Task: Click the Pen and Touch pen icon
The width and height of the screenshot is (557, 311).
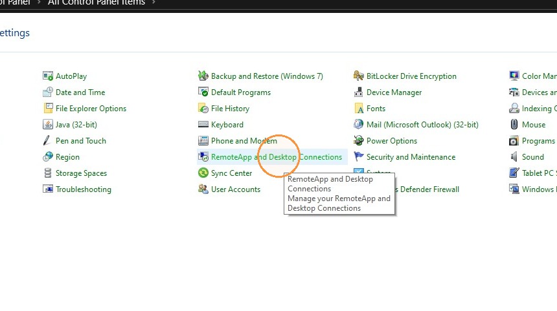Action: (x=47, y=141)
